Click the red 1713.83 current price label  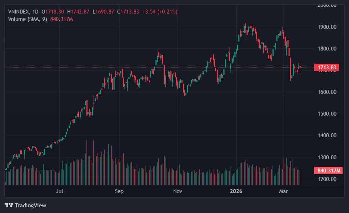click(326, 68)
